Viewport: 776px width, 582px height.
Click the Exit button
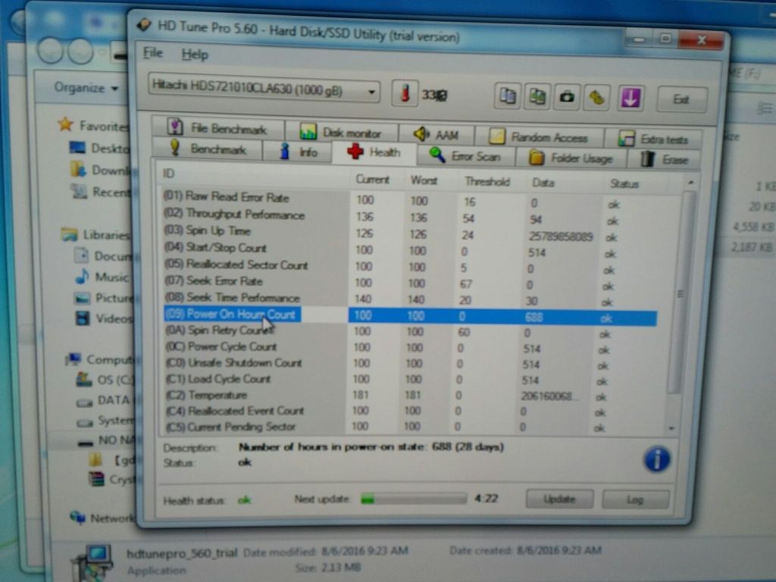click(x=681, y=99)
